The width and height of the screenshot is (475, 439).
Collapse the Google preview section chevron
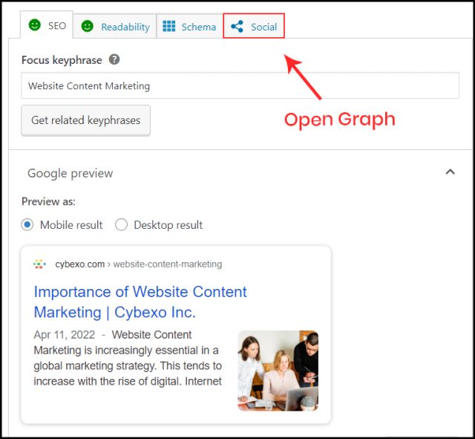tap(451, 172)
